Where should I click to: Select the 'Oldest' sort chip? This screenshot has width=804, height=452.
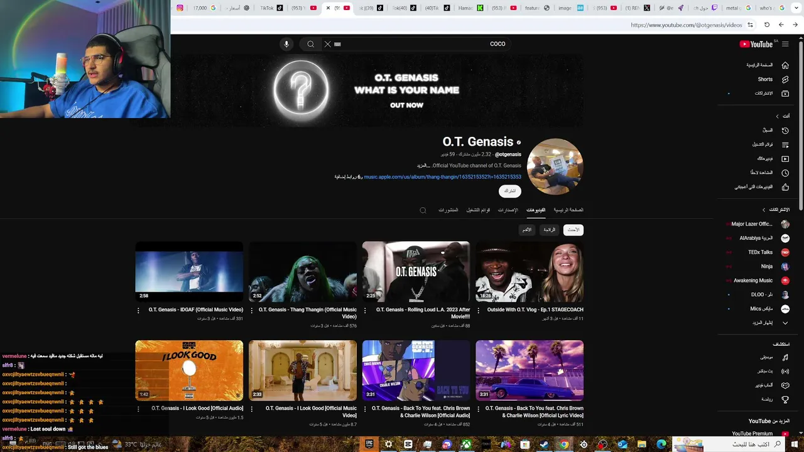point(527,230)
